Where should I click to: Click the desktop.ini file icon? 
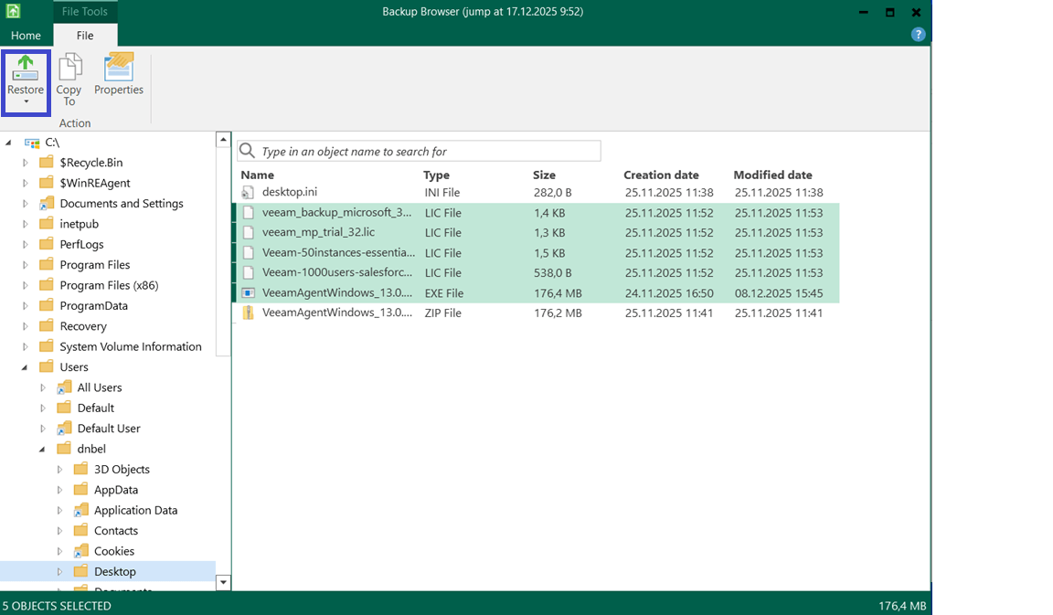click(x=248, y=193)
